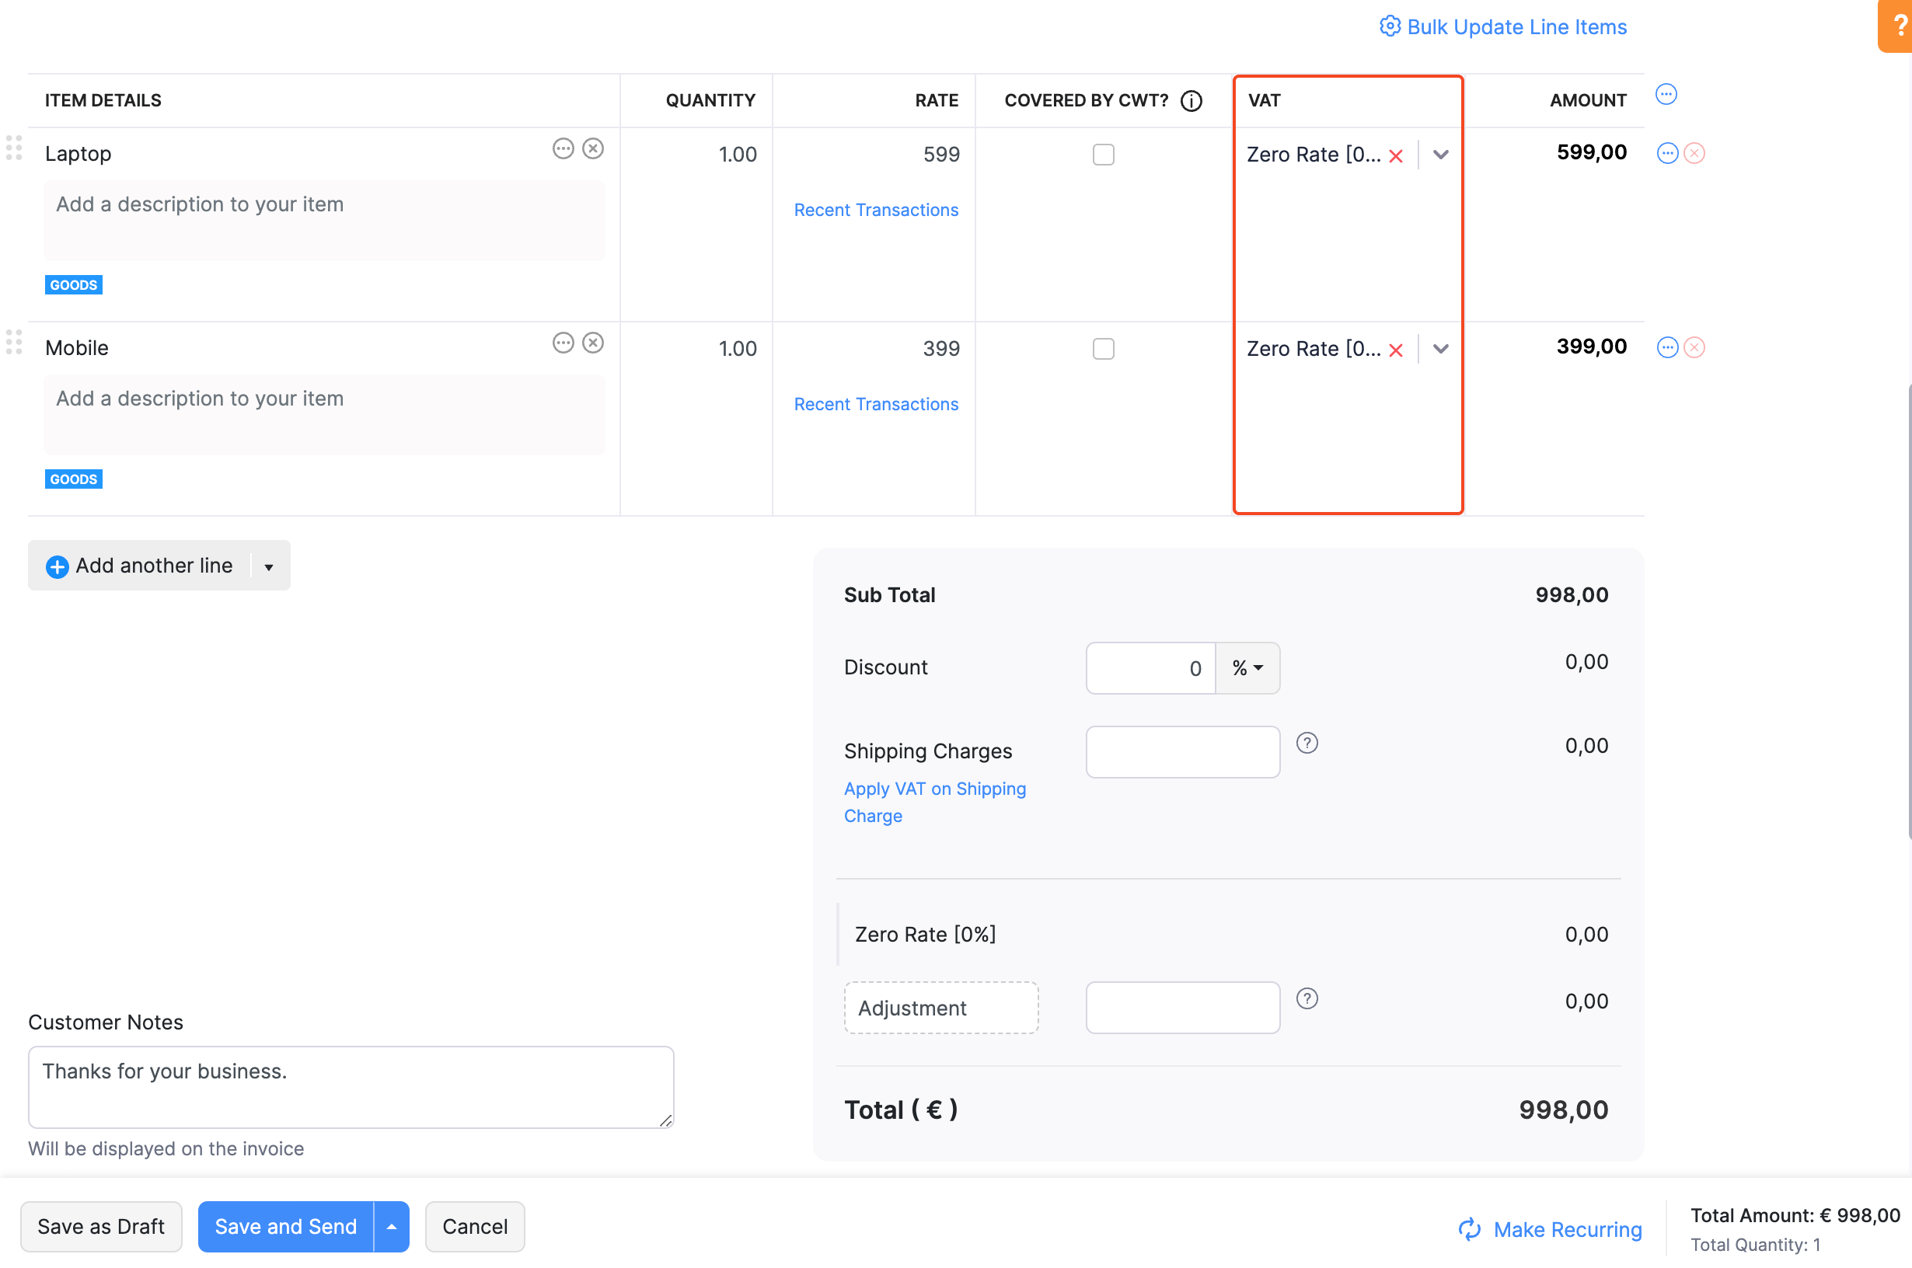Enable Covered by CWT for the Mobile item

[x=1102, y=349]
